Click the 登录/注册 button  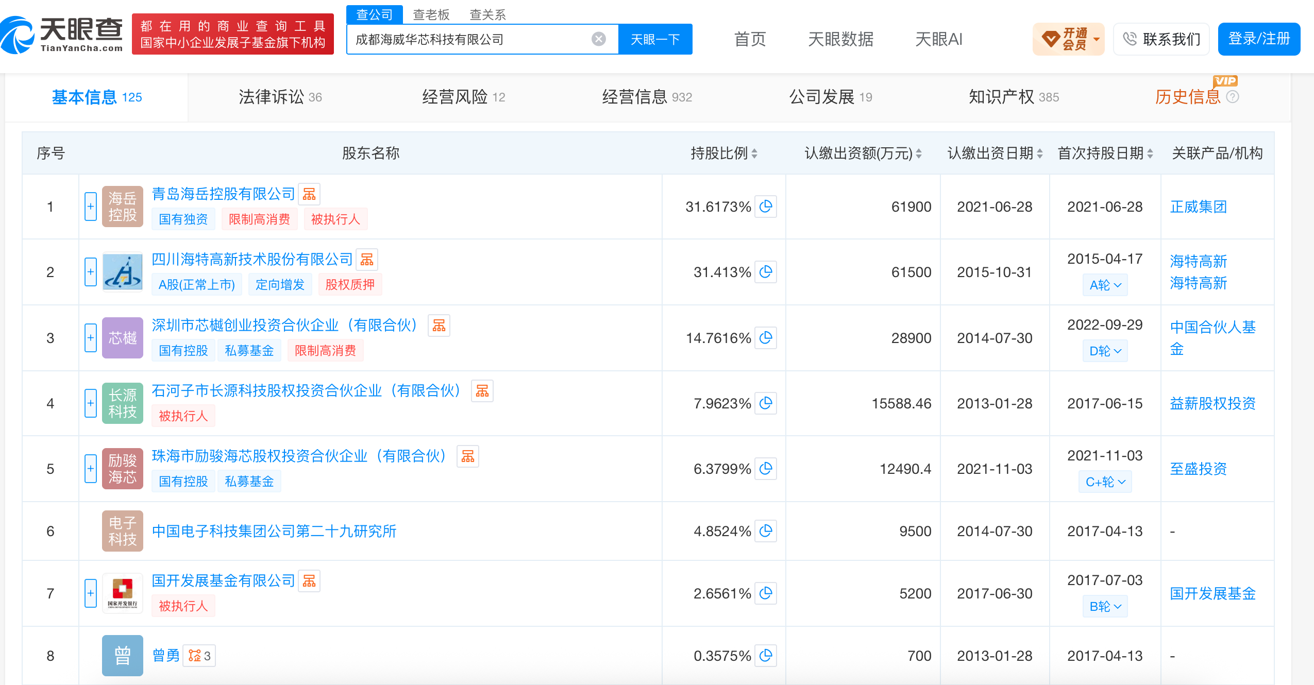tap(1259, 39)
